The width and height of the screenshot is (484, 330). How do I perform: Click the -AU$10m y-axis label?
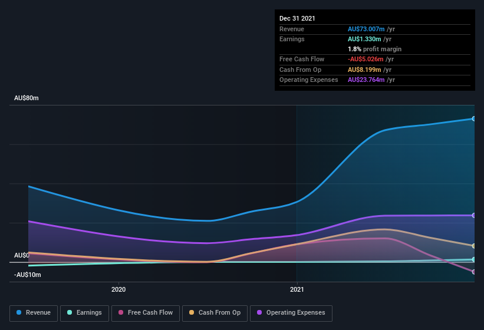click(28, 275)
